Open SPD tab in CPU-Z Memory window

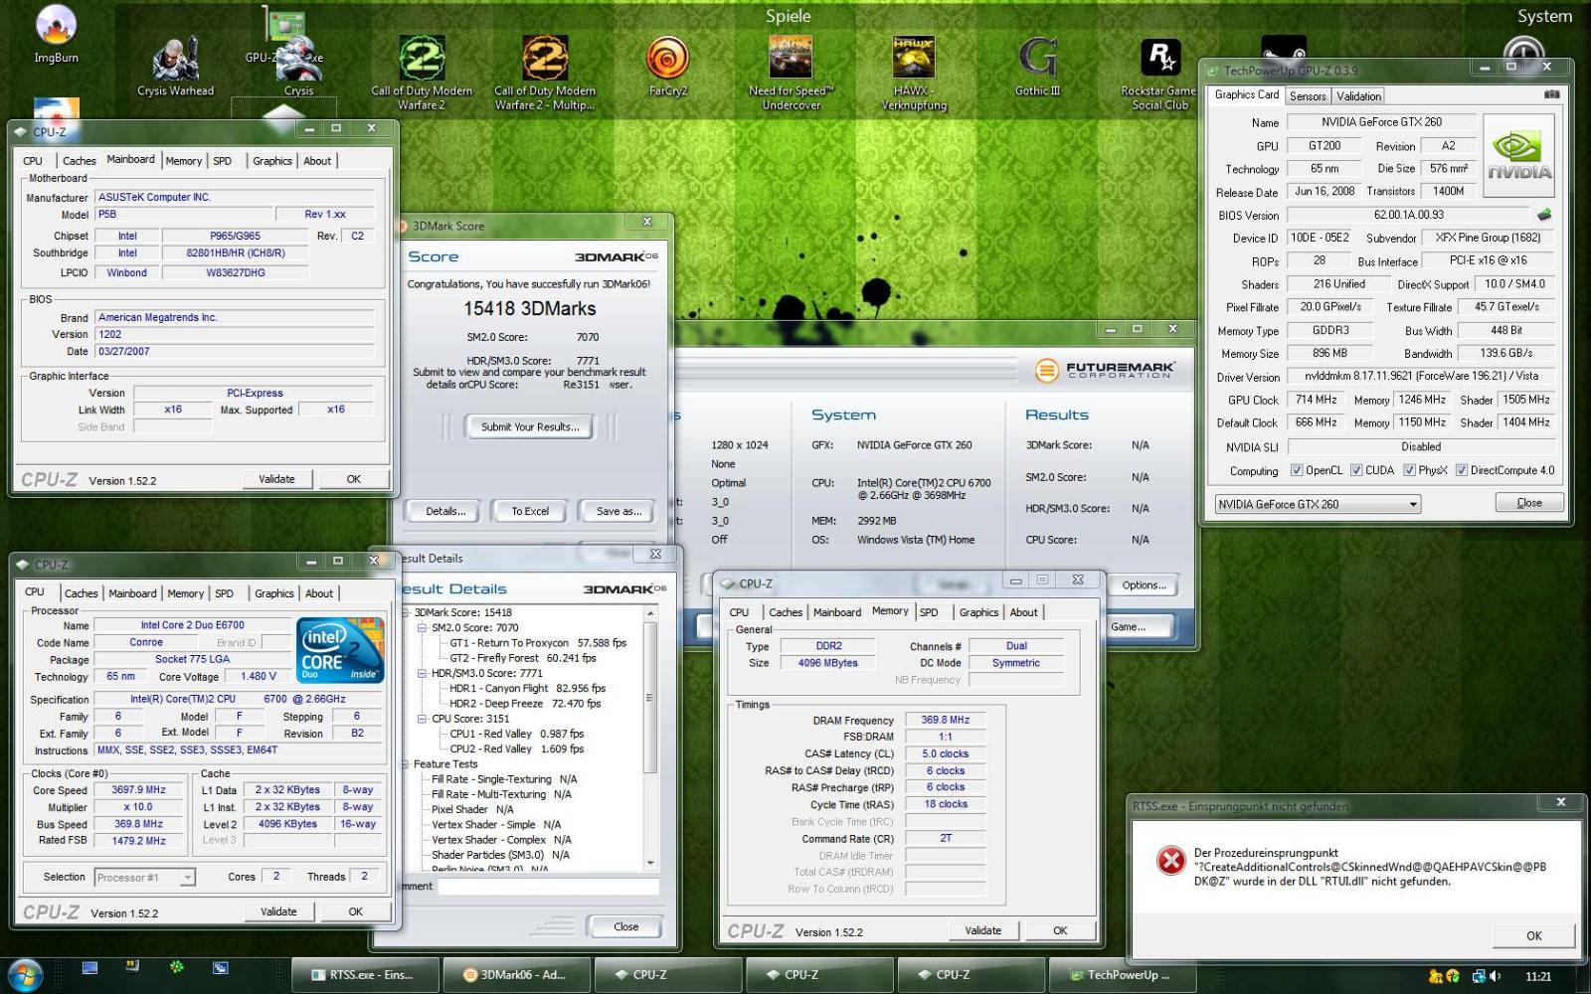click(929, 612)
